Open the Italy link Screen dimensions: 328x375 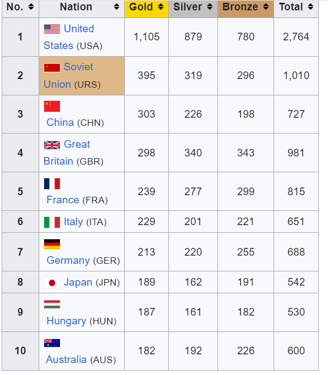[x=73, y=222]
